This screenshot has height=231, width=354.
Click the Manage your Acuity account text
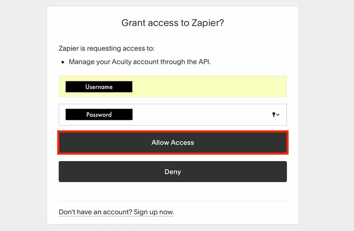click(x=140, y=62)
